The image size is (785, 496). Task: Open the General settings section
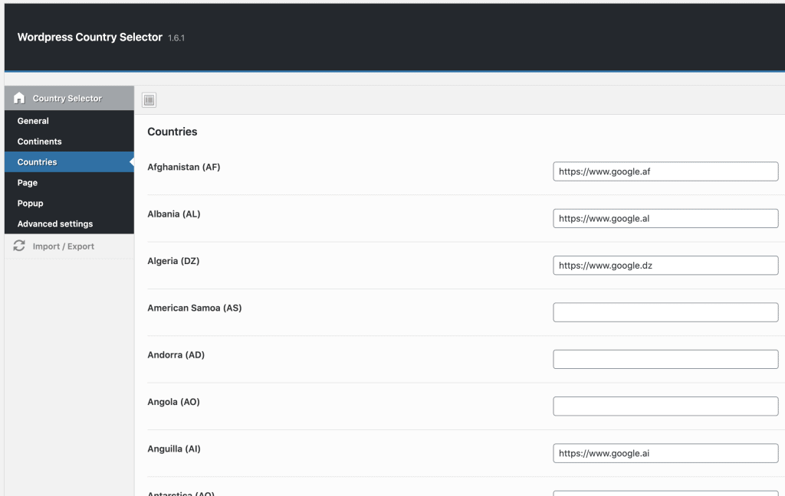click(x=33, y=121)
